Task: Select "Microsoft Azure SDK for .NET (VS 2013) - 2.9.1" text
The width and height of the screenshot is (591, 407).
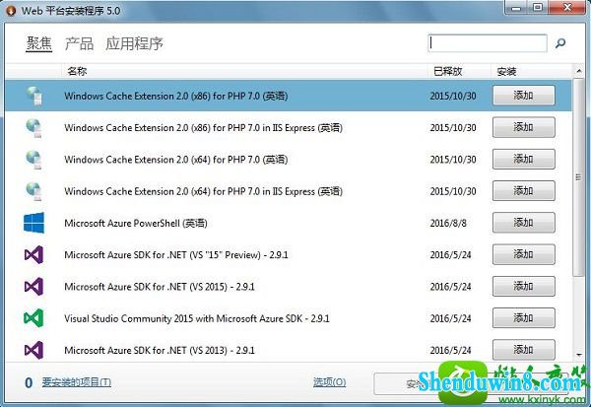Action: 160,351
